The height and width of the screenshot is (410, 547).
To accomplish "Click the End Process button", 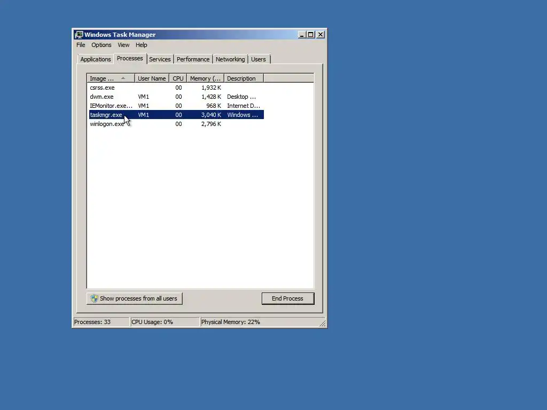I will pos(288,298).
